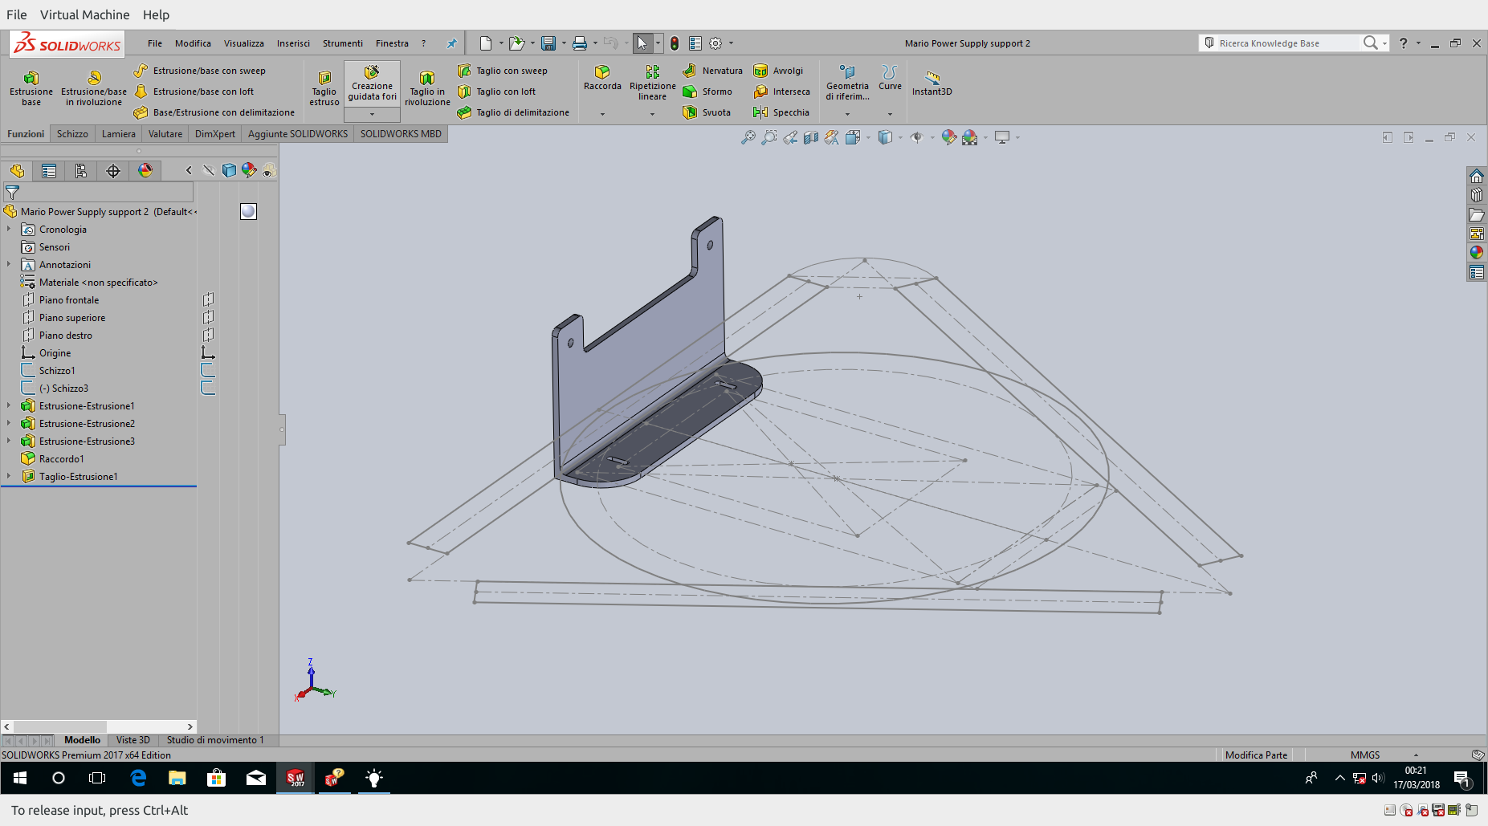Toggle visibility of Schizzo1 sketch
1488x826 pixels.
coord(208,370)
